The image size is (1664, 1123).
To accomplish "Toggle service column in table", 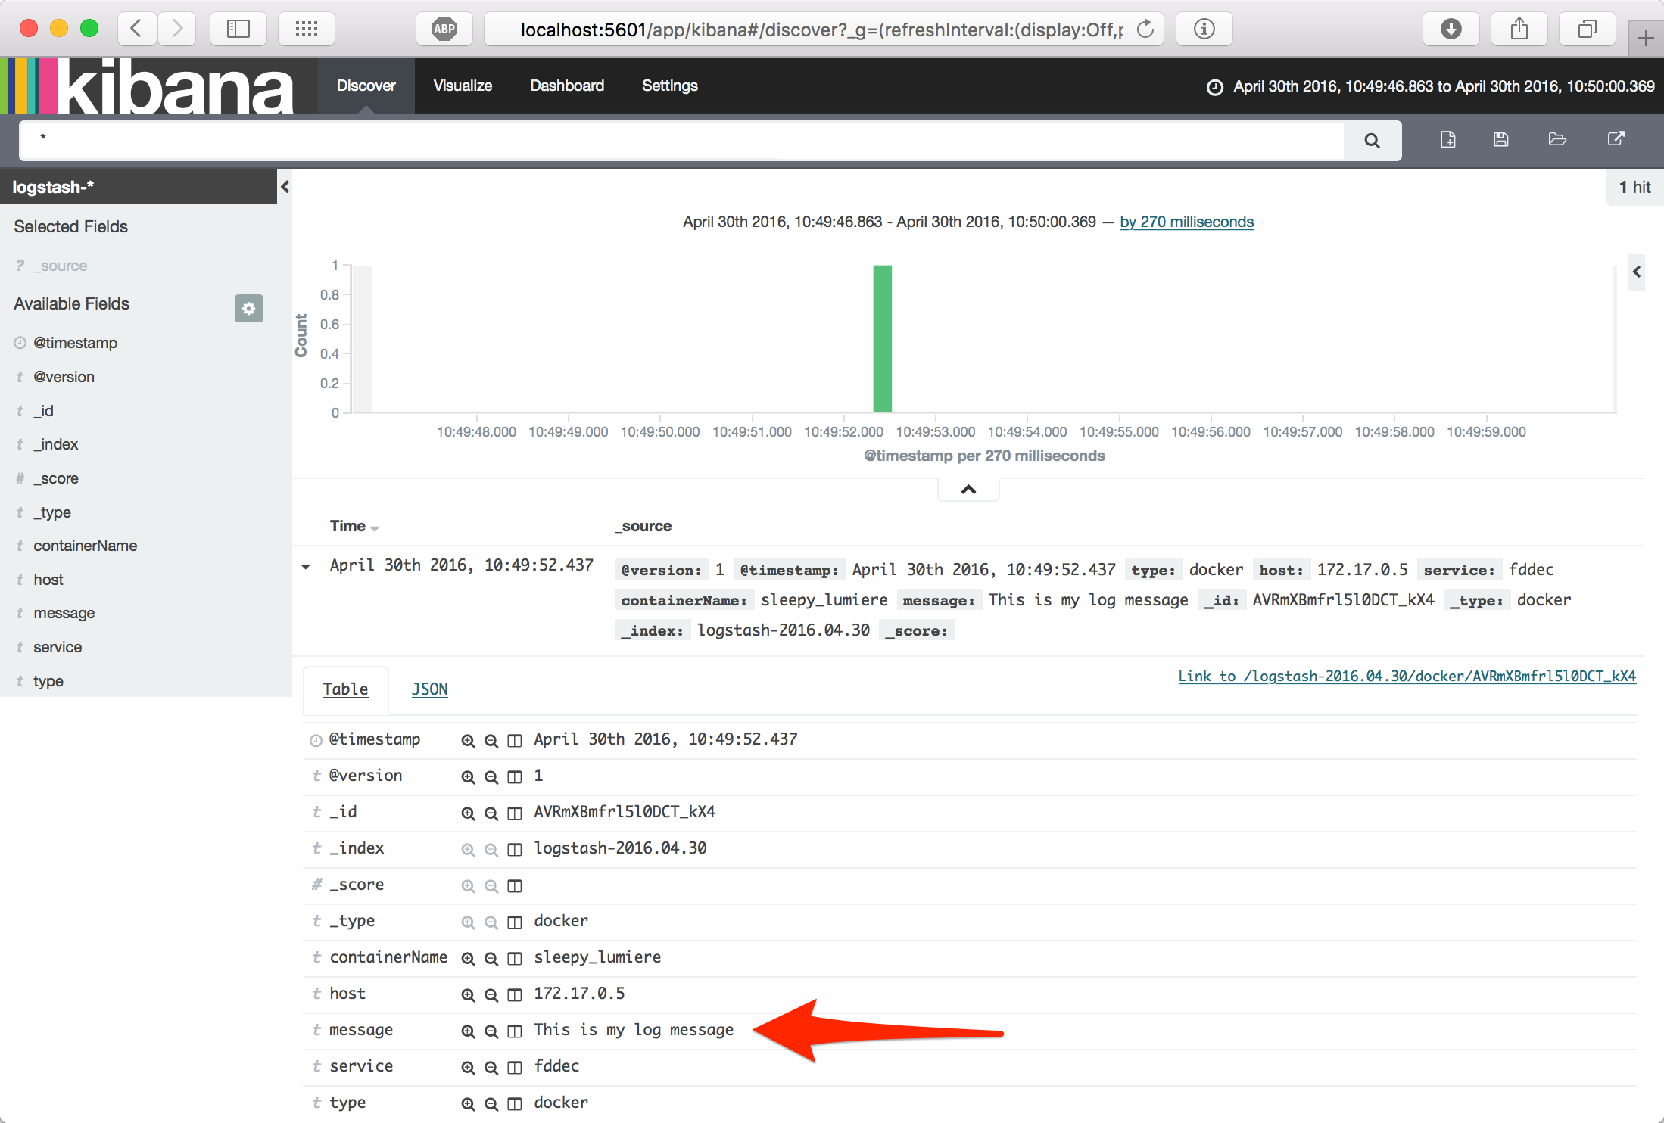I will click(x=515, y=1067).
